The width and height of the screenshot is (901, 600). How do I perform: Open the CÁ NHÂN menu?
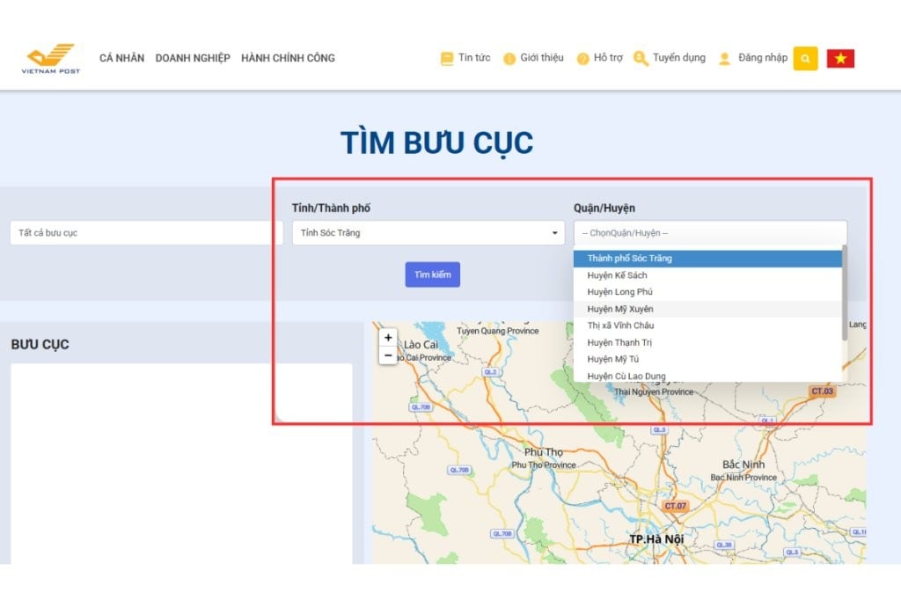click(121, 58)
